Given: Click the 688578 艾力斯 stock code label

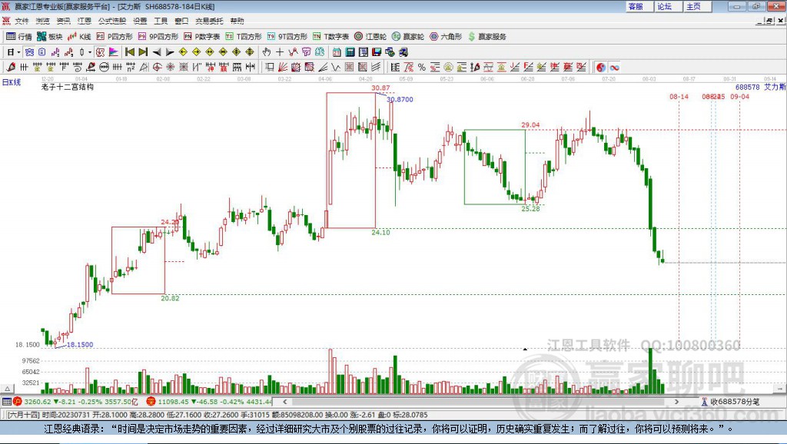Looking at the screenshot, I should tap(760, 87).
